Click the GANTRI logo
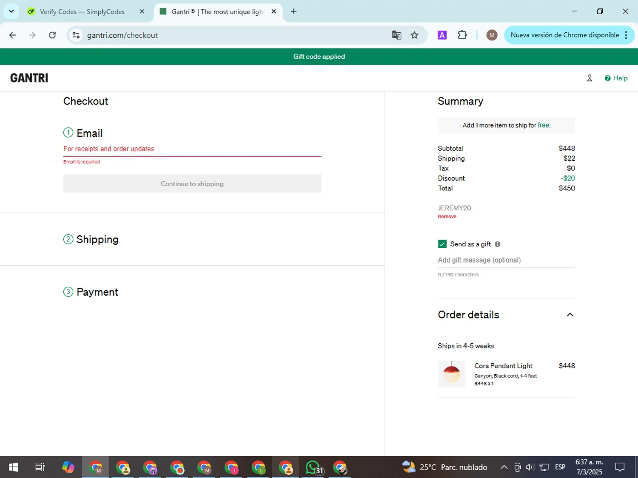The height and width of the screenshot is (478, 638). coord(29,78)
